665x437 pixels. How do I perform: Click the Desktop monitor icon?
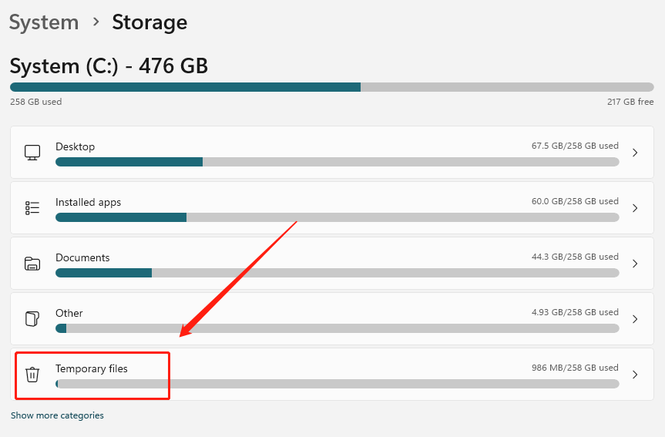pyautogui.click(x=32, y=153)
